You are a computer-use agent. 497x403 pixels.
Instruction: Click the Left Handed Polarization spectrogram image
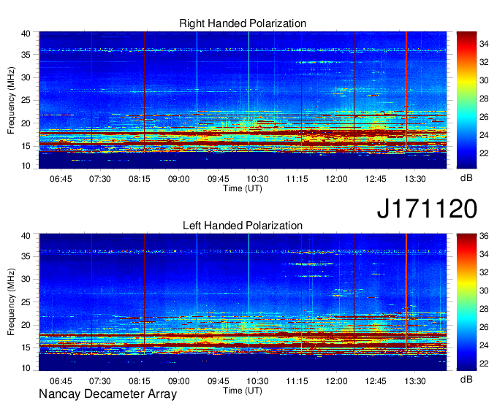coord(243,302)
